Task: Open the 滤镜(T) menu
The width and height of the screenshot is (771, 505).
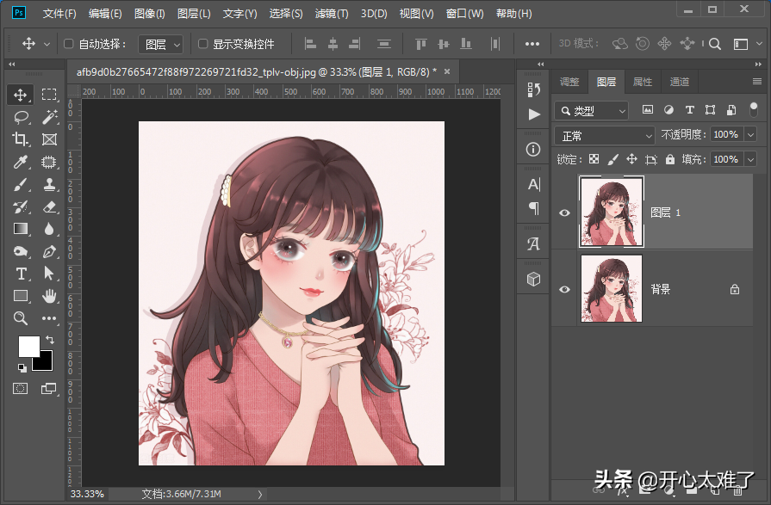Action: [331, 14]
